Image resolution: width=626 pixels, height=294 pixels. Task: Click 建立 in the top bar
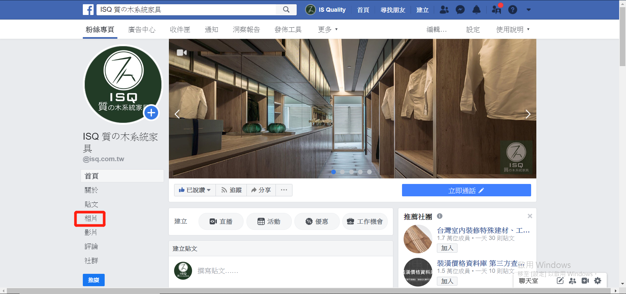(x=422, y=10)
